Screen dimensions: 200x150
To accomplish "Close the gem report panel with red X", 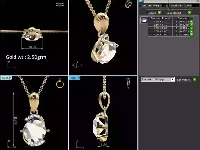I will 198,1.
